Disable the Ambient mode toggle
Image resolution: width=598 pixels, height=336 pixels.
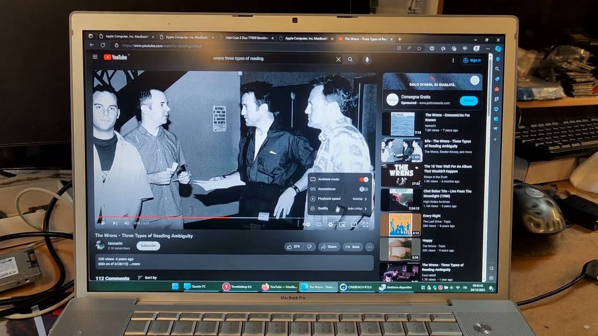click(x=364, y=179)
